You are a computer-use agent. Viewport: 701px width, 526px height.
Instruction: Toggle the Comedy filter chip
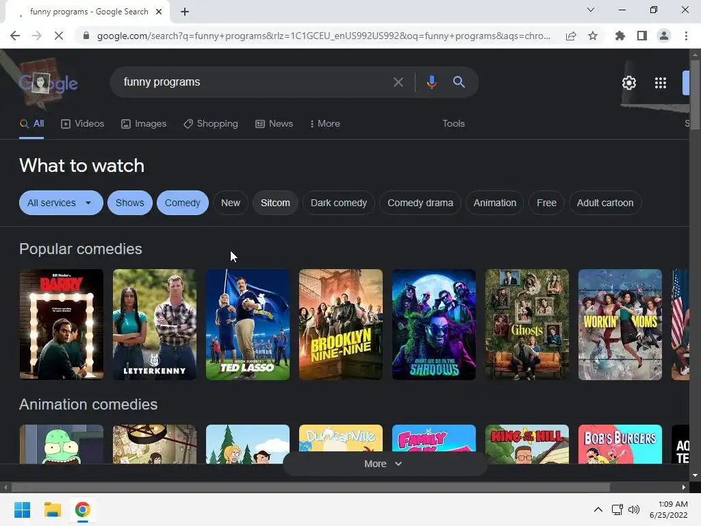point(182,203)
